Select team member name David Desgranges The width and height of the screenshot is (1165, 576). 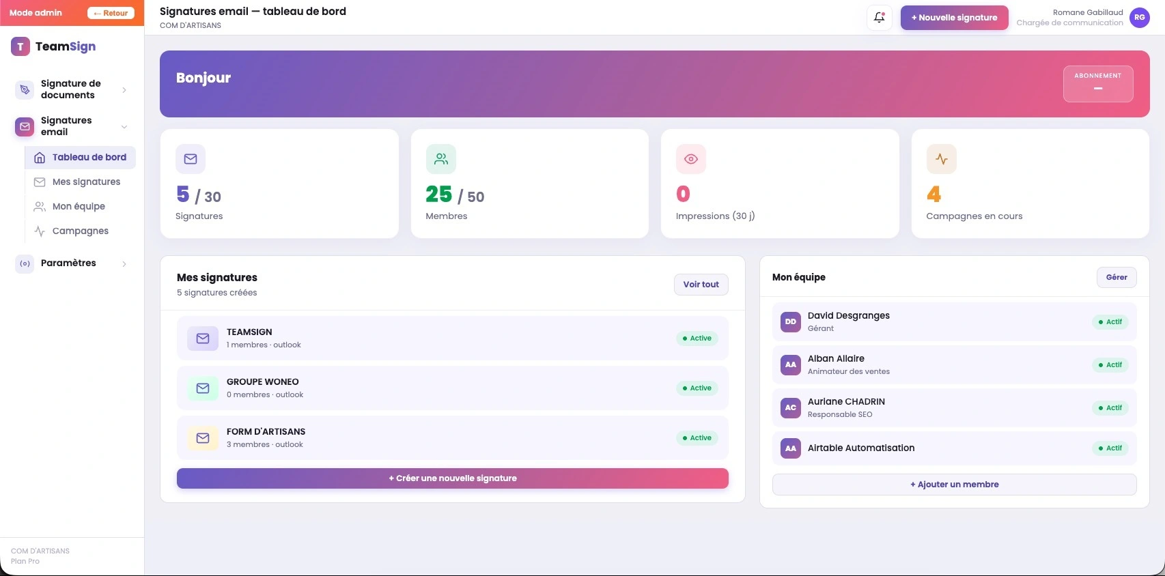[x=849, y=316]
